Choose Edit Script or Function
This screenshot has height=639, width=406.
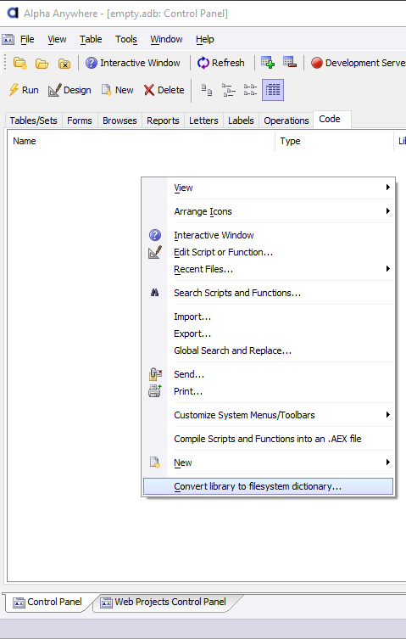pos(269,252)
